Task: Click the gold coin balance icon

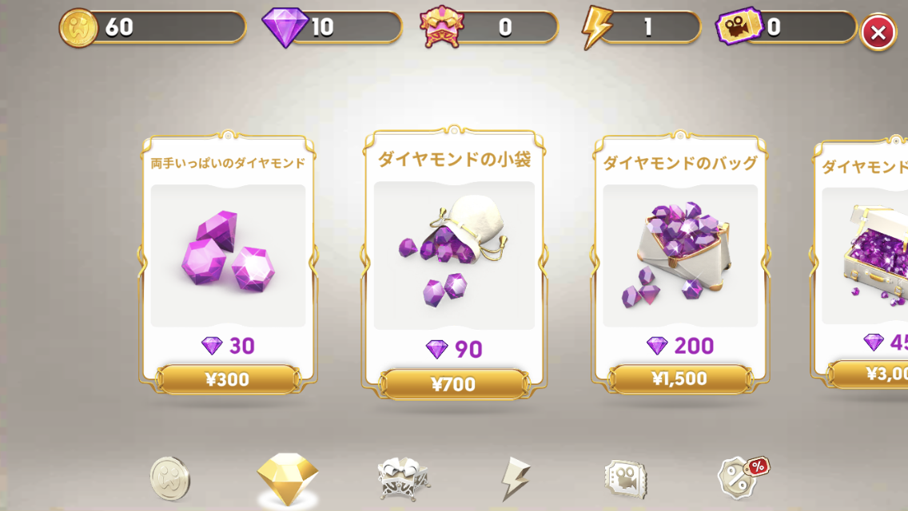Action: tap(78, 28)
